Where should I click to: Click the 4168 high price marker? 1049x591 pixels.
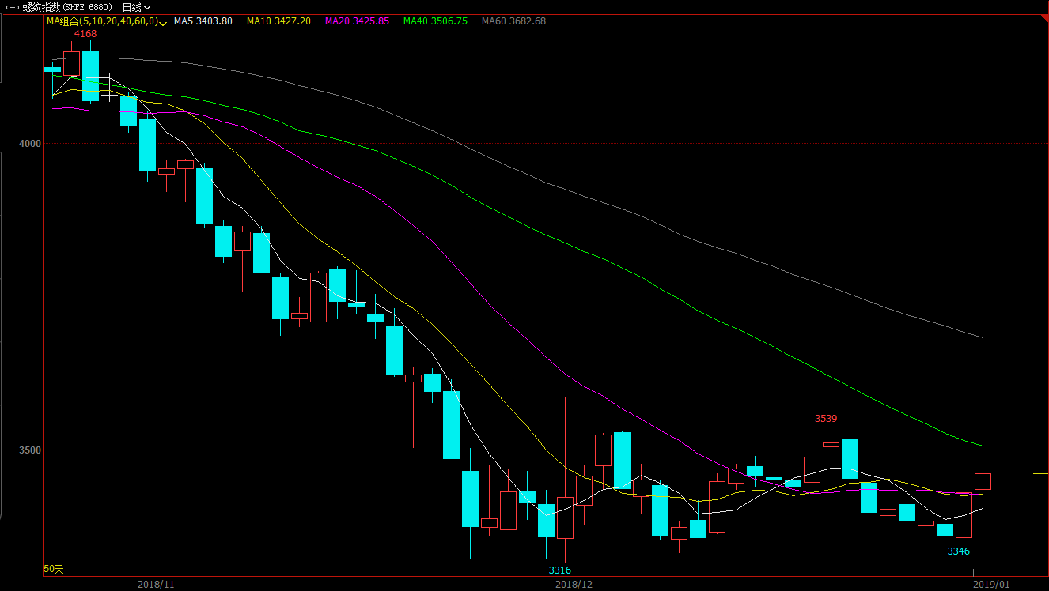85,34
